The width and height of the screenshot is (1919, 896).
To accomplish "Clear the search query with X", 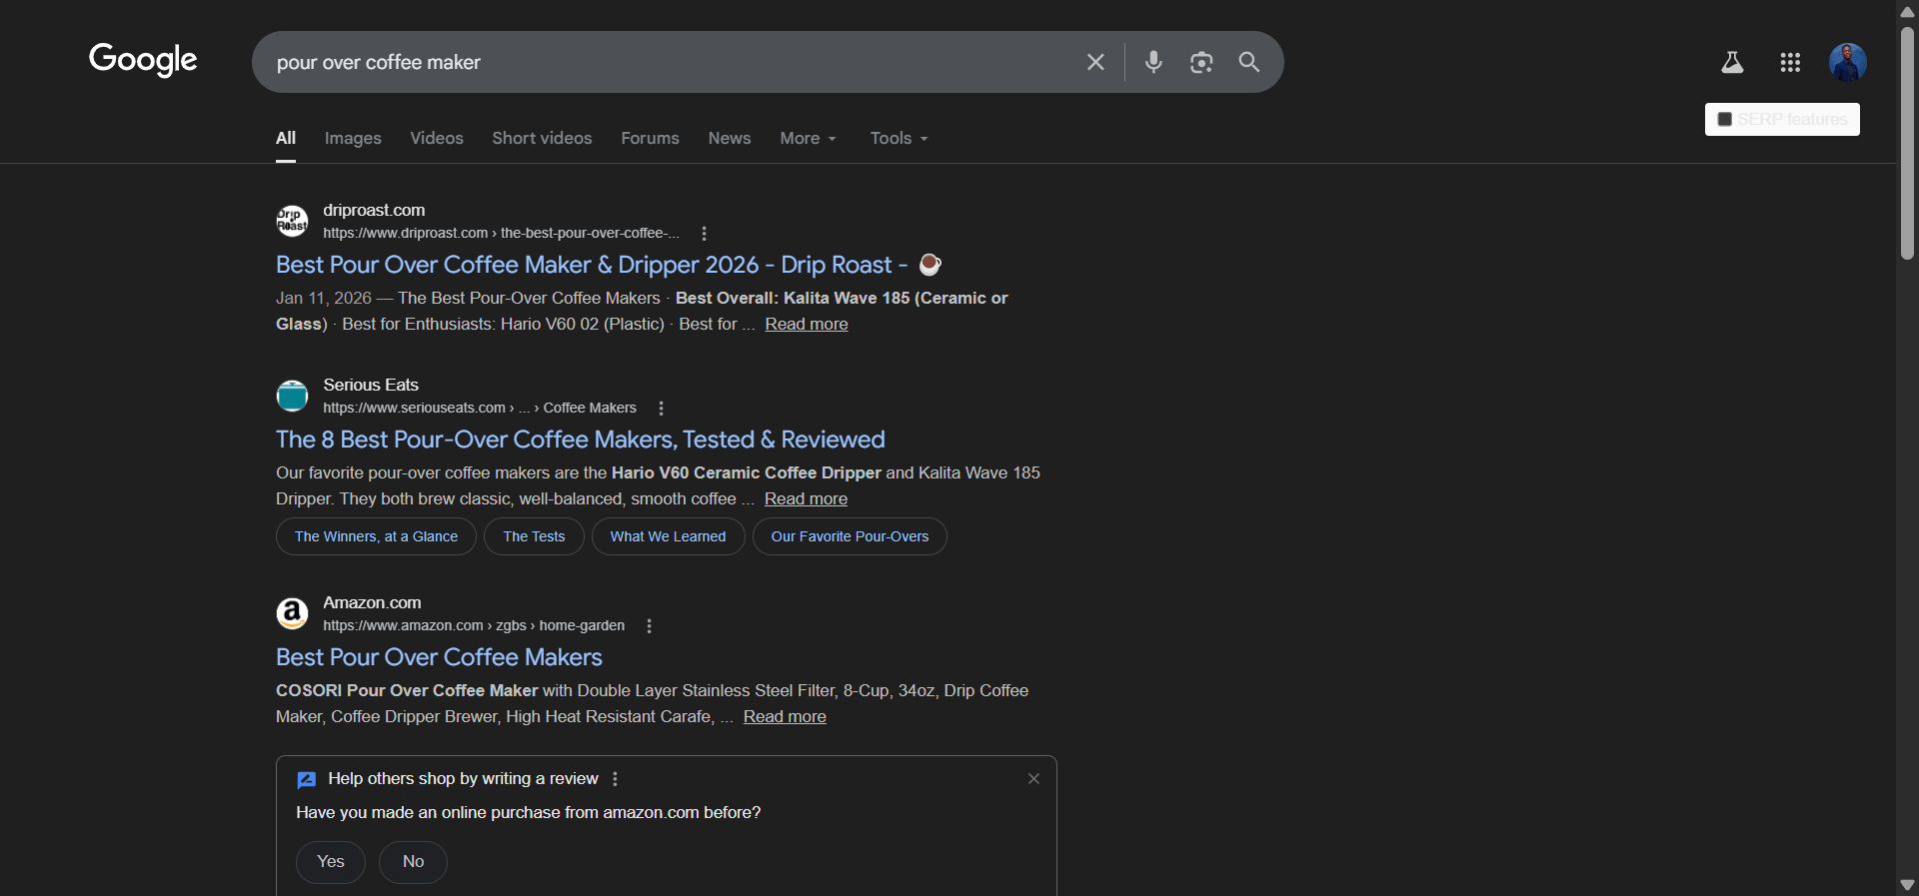I will [x=1095, y=62].
